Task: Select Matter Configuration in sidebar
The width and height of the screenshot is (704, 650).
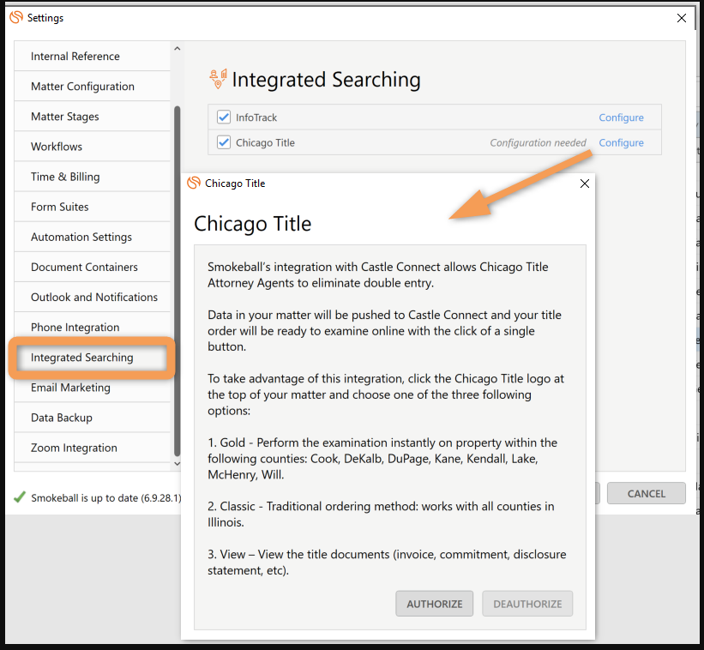Action: [92, 87]
